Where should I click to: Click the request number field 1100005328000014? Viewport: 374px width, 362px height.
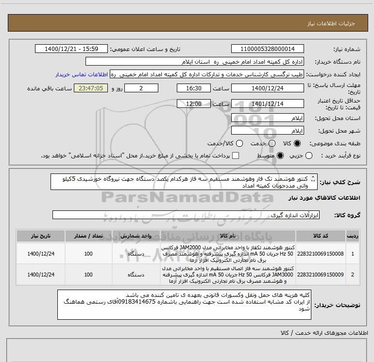[x=267, y=49]
